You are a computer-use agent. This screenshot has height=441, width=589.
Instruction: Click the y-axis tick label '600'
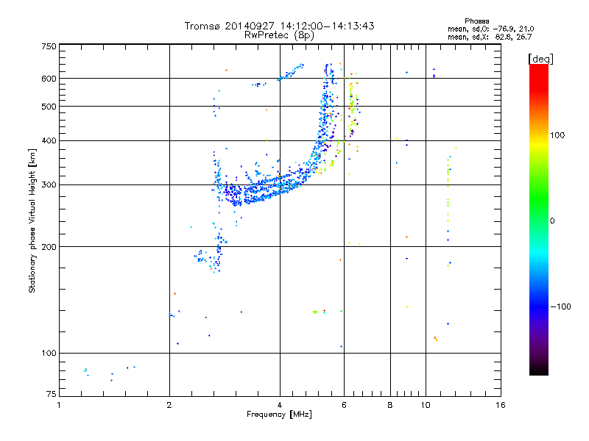coord(49,79)
